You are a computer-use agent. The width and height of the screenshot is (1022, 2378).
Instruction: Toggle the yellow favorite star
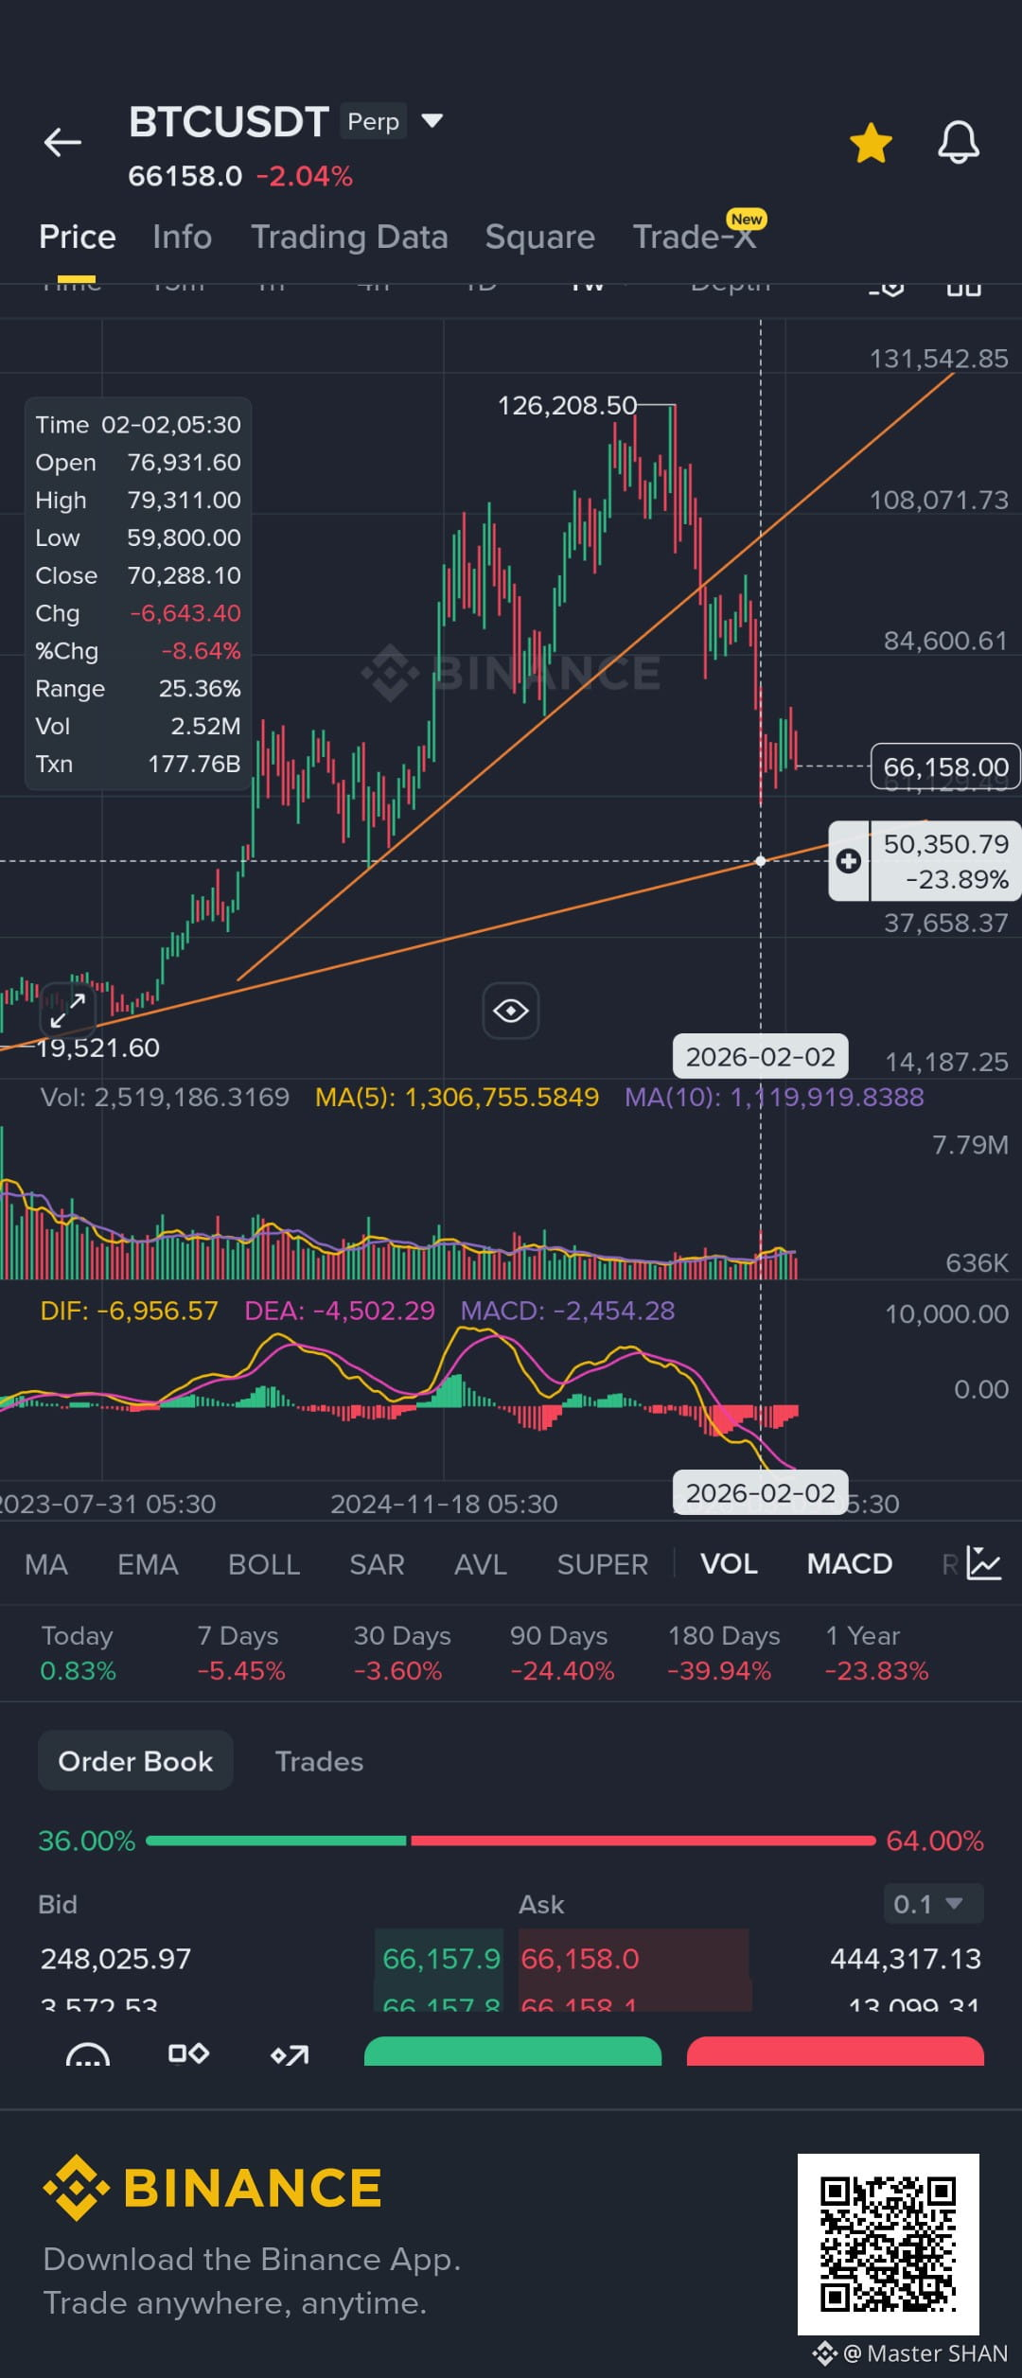tap(871, 143)
